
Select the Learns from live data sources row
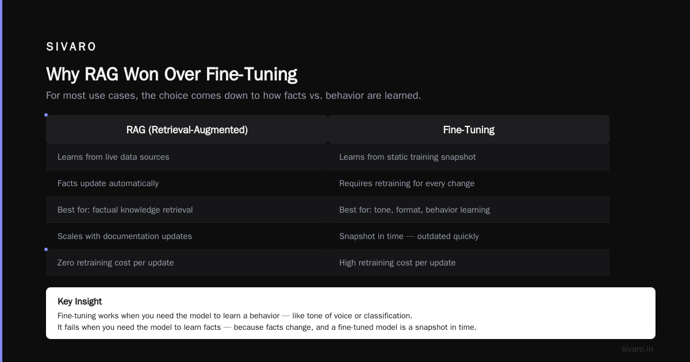pyautogui.click(x=187, y=157)
